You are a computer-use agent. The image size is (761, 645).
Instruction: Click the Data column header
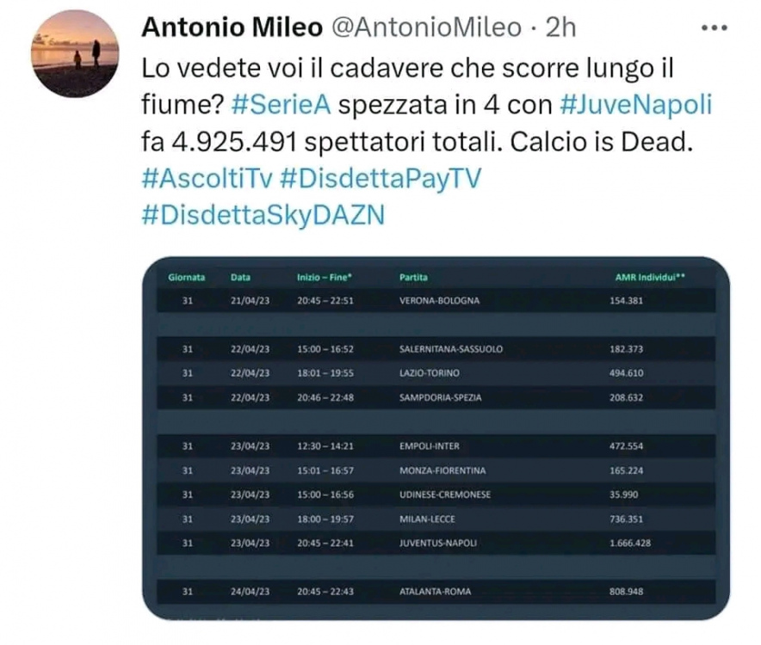(240, 278)
